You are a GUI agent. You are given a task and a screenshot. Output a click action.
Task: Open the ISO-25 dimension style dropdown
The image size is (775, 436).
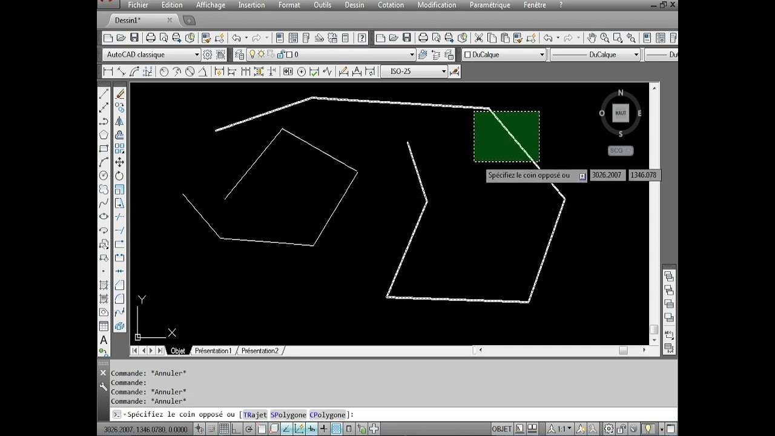coord(444,71)
